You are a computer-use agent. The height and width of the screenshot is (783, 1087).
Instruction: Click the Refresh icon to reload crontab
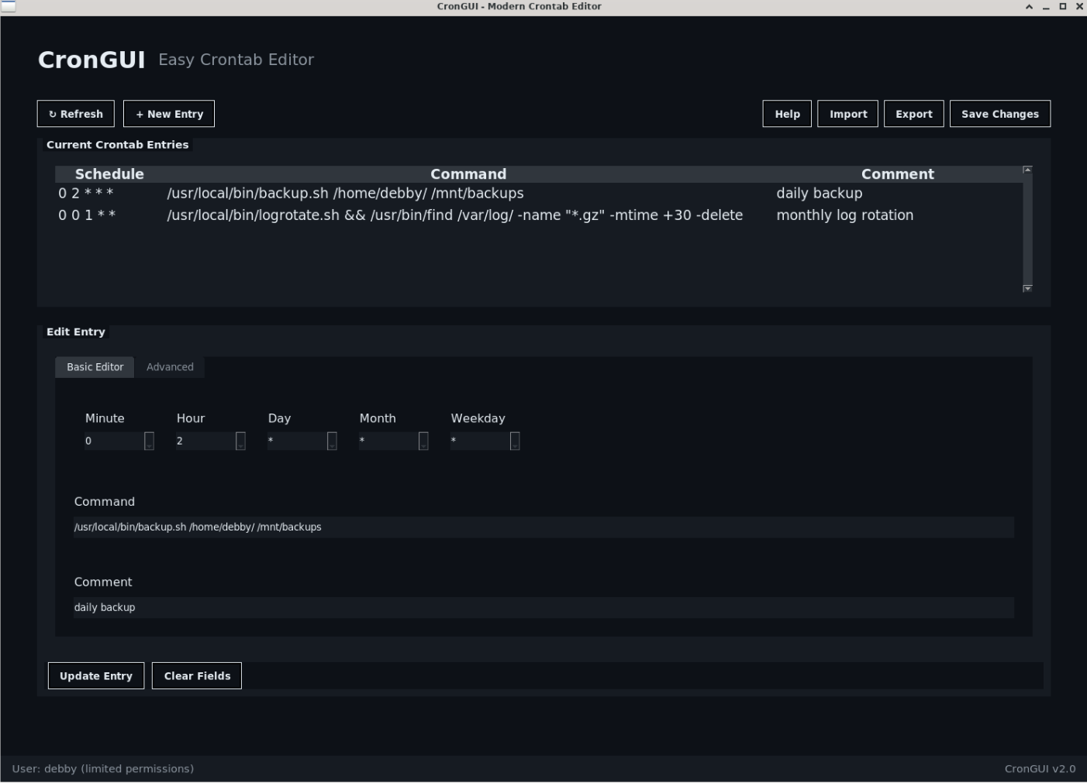(x=53, y=114)
